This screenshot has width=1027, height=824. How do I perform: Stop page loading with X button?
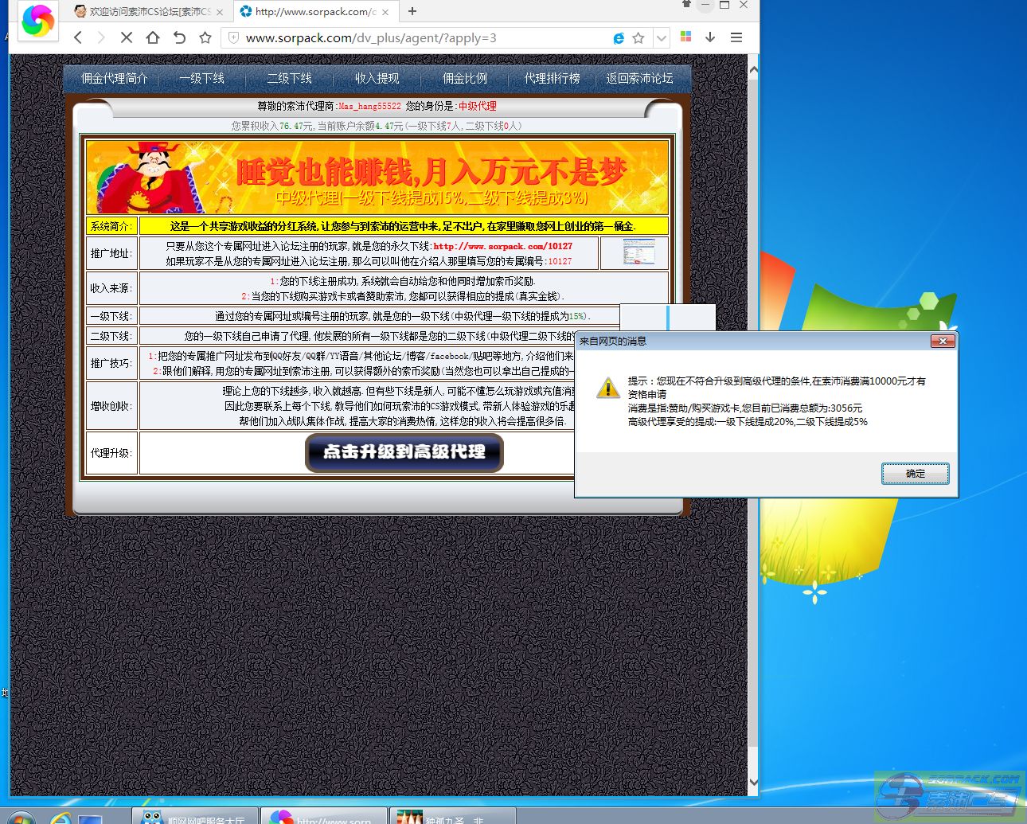pyautogui.click(x=127, y=37)
